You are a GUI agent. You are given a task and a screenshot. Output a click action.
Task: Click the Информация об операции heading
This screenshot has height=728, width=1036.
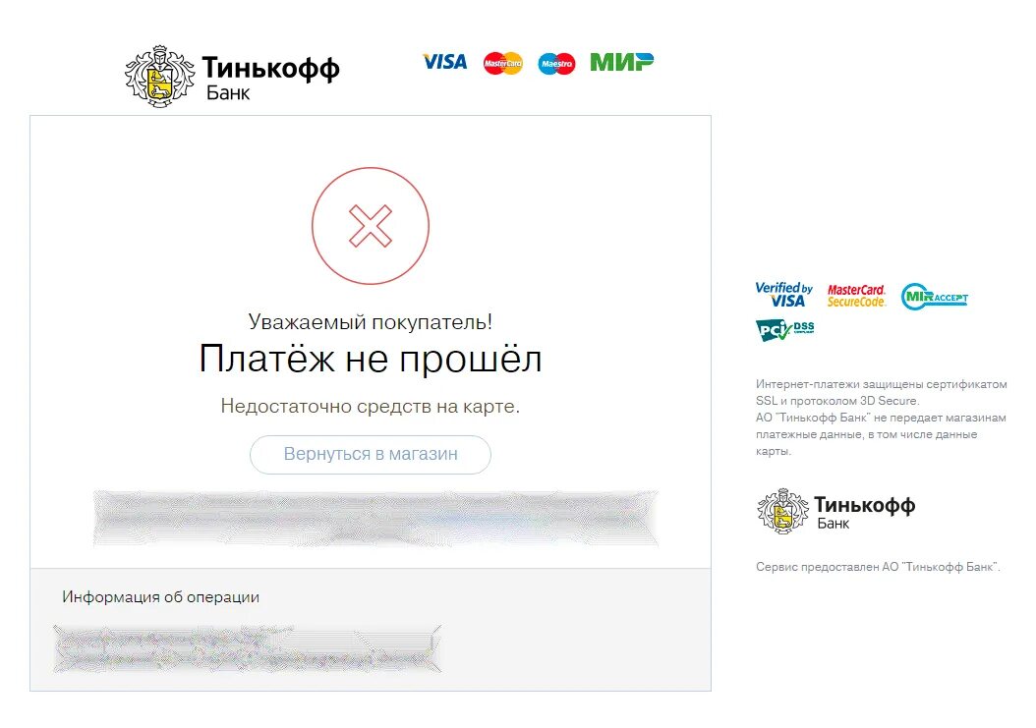pyautogui.click(x=160, y=597)
